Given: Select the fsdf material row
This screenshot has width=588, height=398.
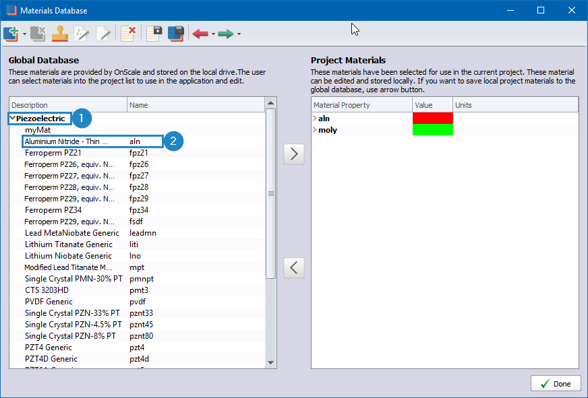Looking at the screenshot, I should 138,222.
